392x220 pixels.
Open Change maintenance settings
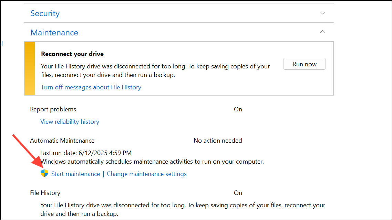tap(147, 174)
